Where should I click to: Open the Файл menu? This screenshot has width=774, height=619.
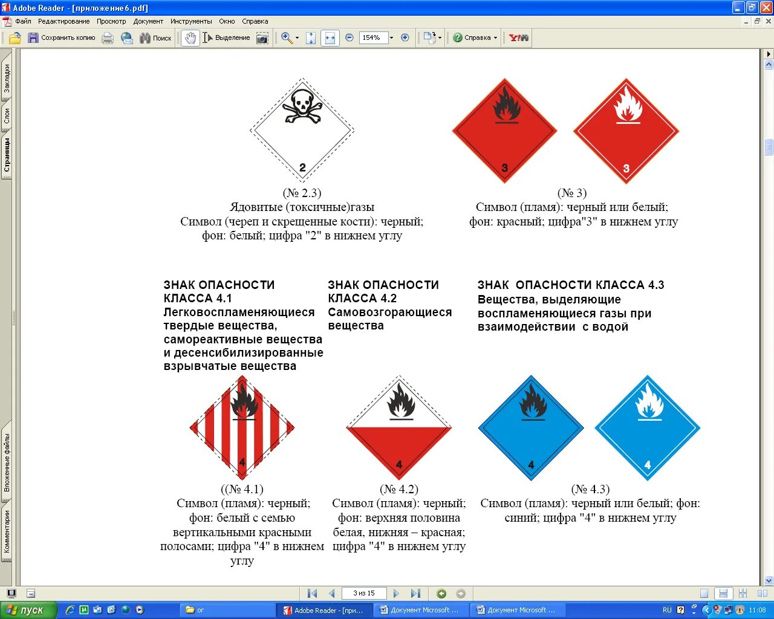24,21
